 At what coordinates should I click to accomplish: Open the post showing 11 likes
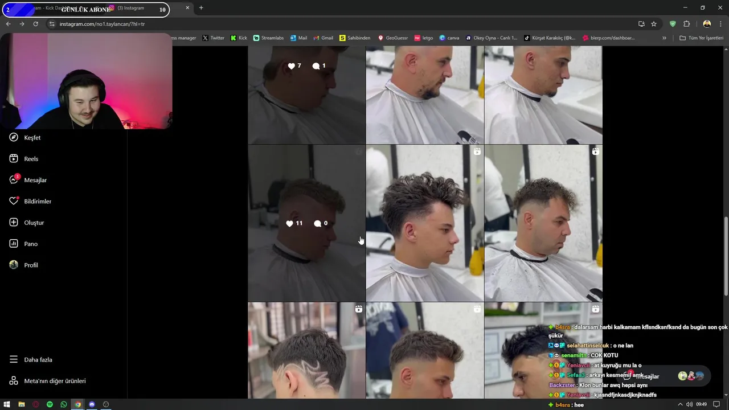pos(306,223)
